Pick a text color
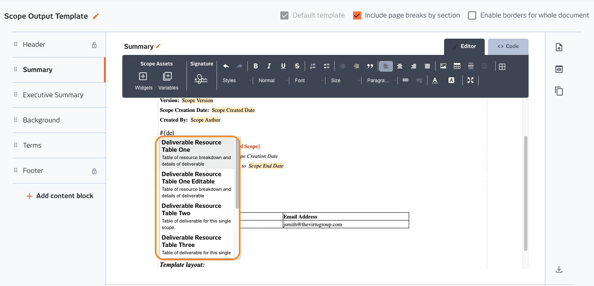 pos(435,81)
